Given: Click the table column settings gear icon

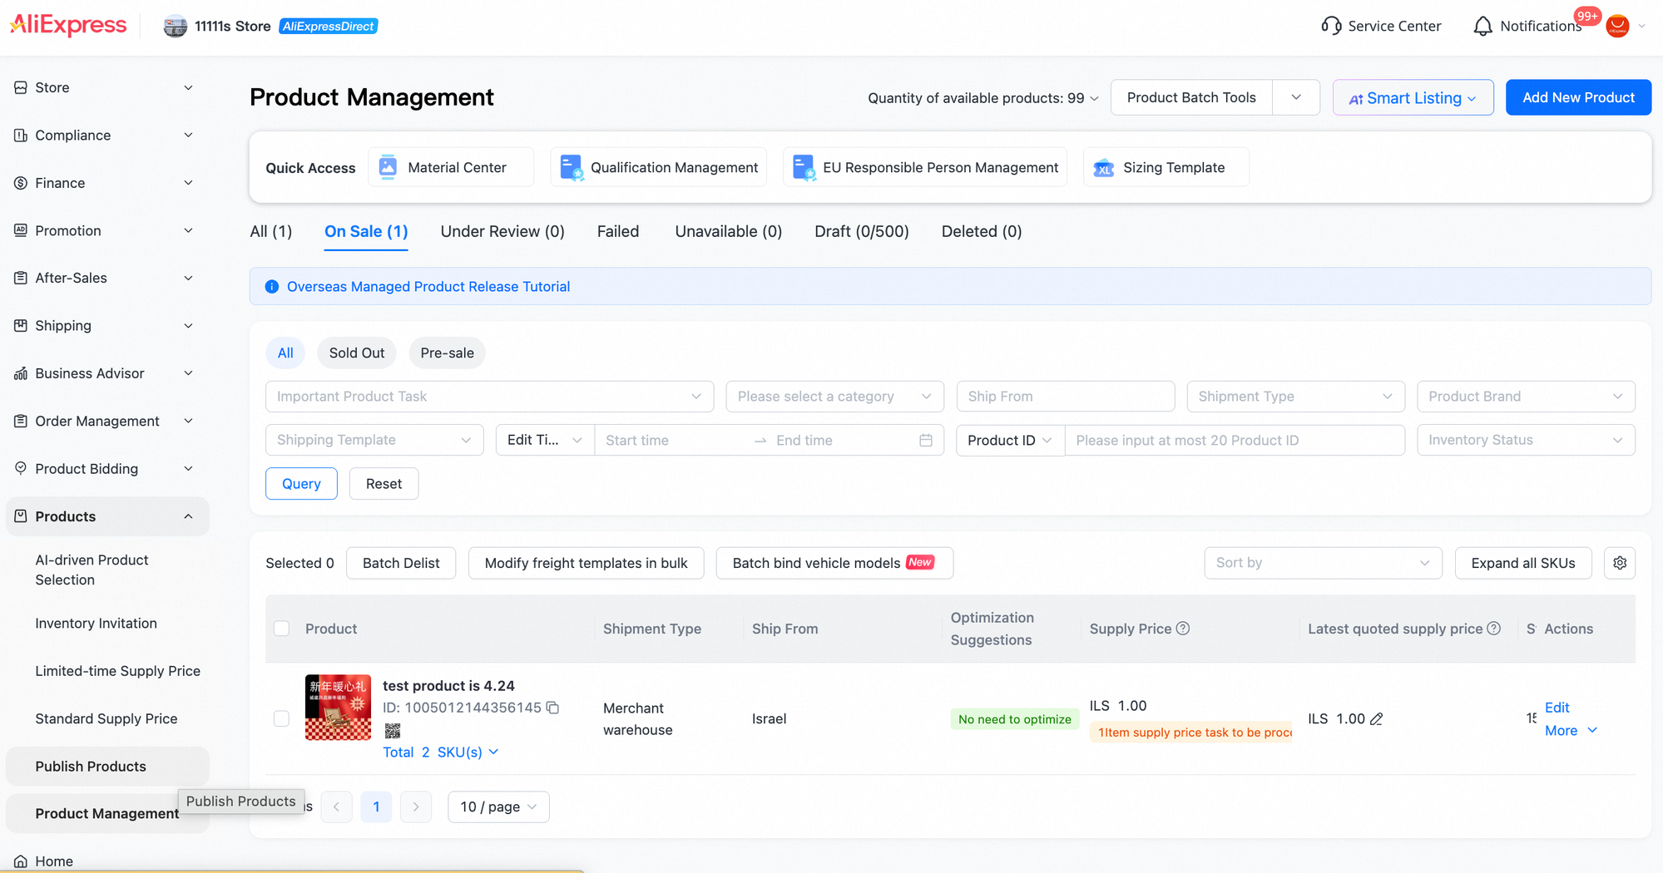Looking at the screenshot, I should click(1620, 563).
